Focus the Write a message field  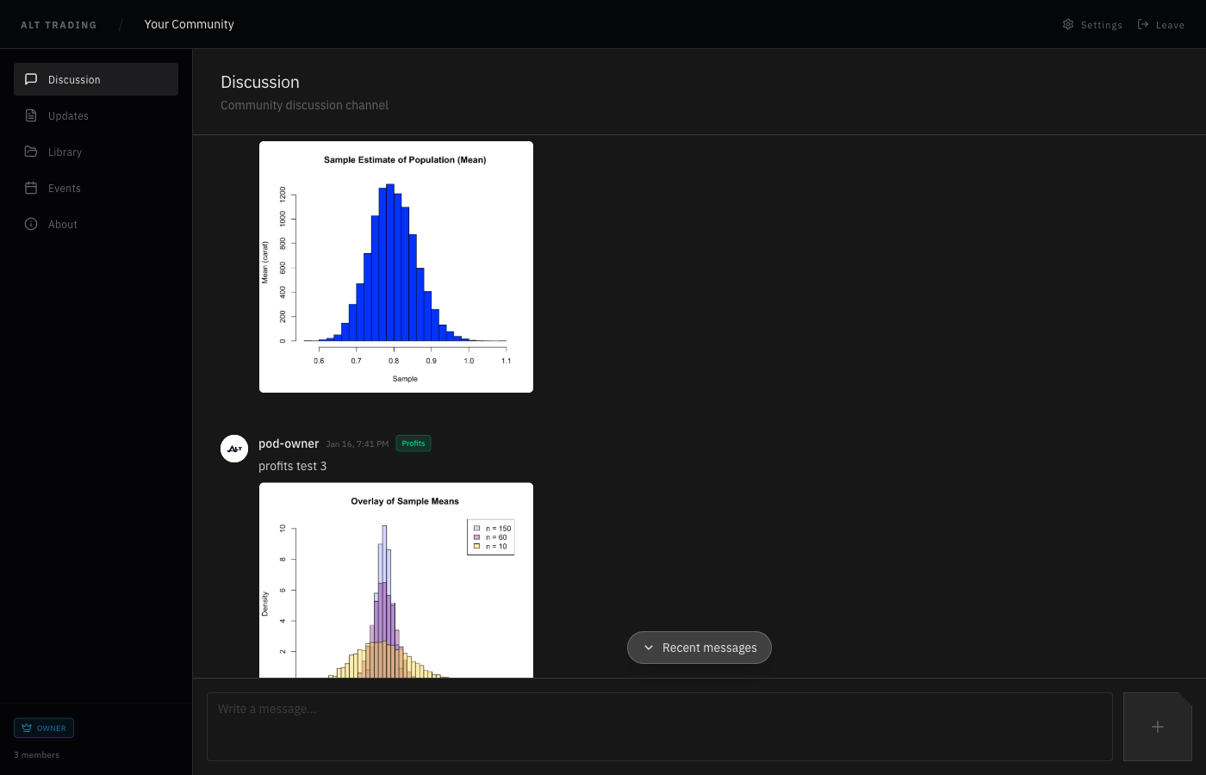point(659,726)
